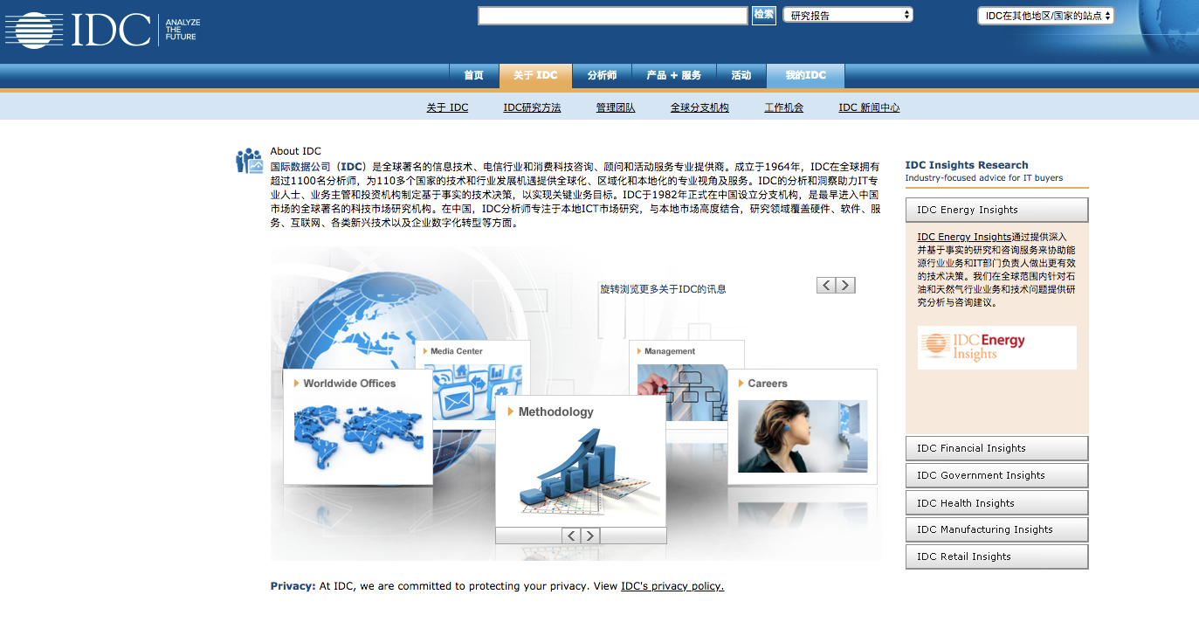Viewport: 1199px width, 629px height.
Task: Click the IDC Energy Insights logo
Action: pos(996,348)
